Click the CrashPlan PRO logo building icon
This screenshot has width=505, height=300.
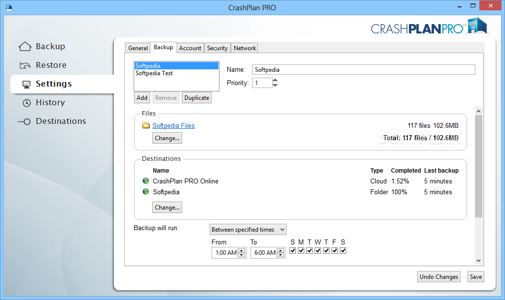pyautogui.click(x=477, y=26)
